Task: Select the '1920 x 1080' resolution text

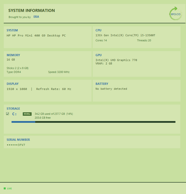Action: [x=17, y=89]
